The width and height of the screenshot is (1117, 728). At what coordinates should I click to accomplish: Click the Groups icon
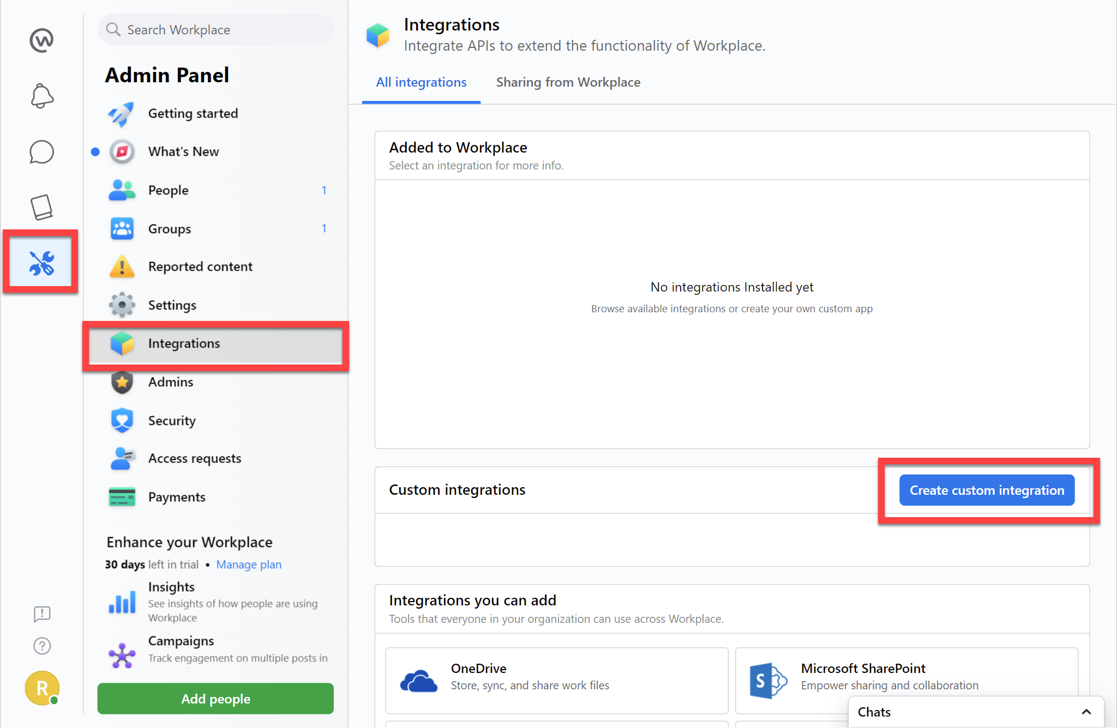click(122, 229)
